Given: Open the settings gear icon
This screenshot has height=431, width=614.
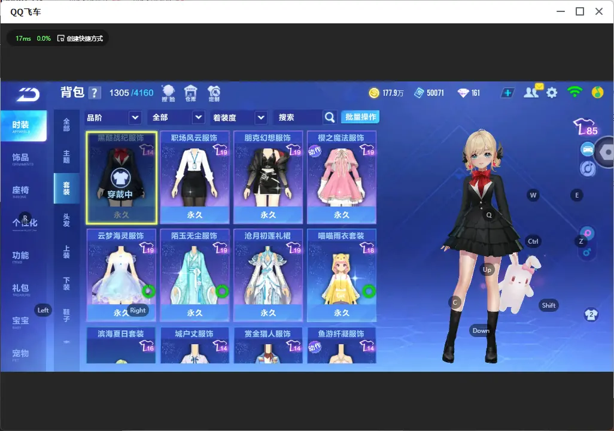Looking at the screenshot, I should click(x=552, y=93).
